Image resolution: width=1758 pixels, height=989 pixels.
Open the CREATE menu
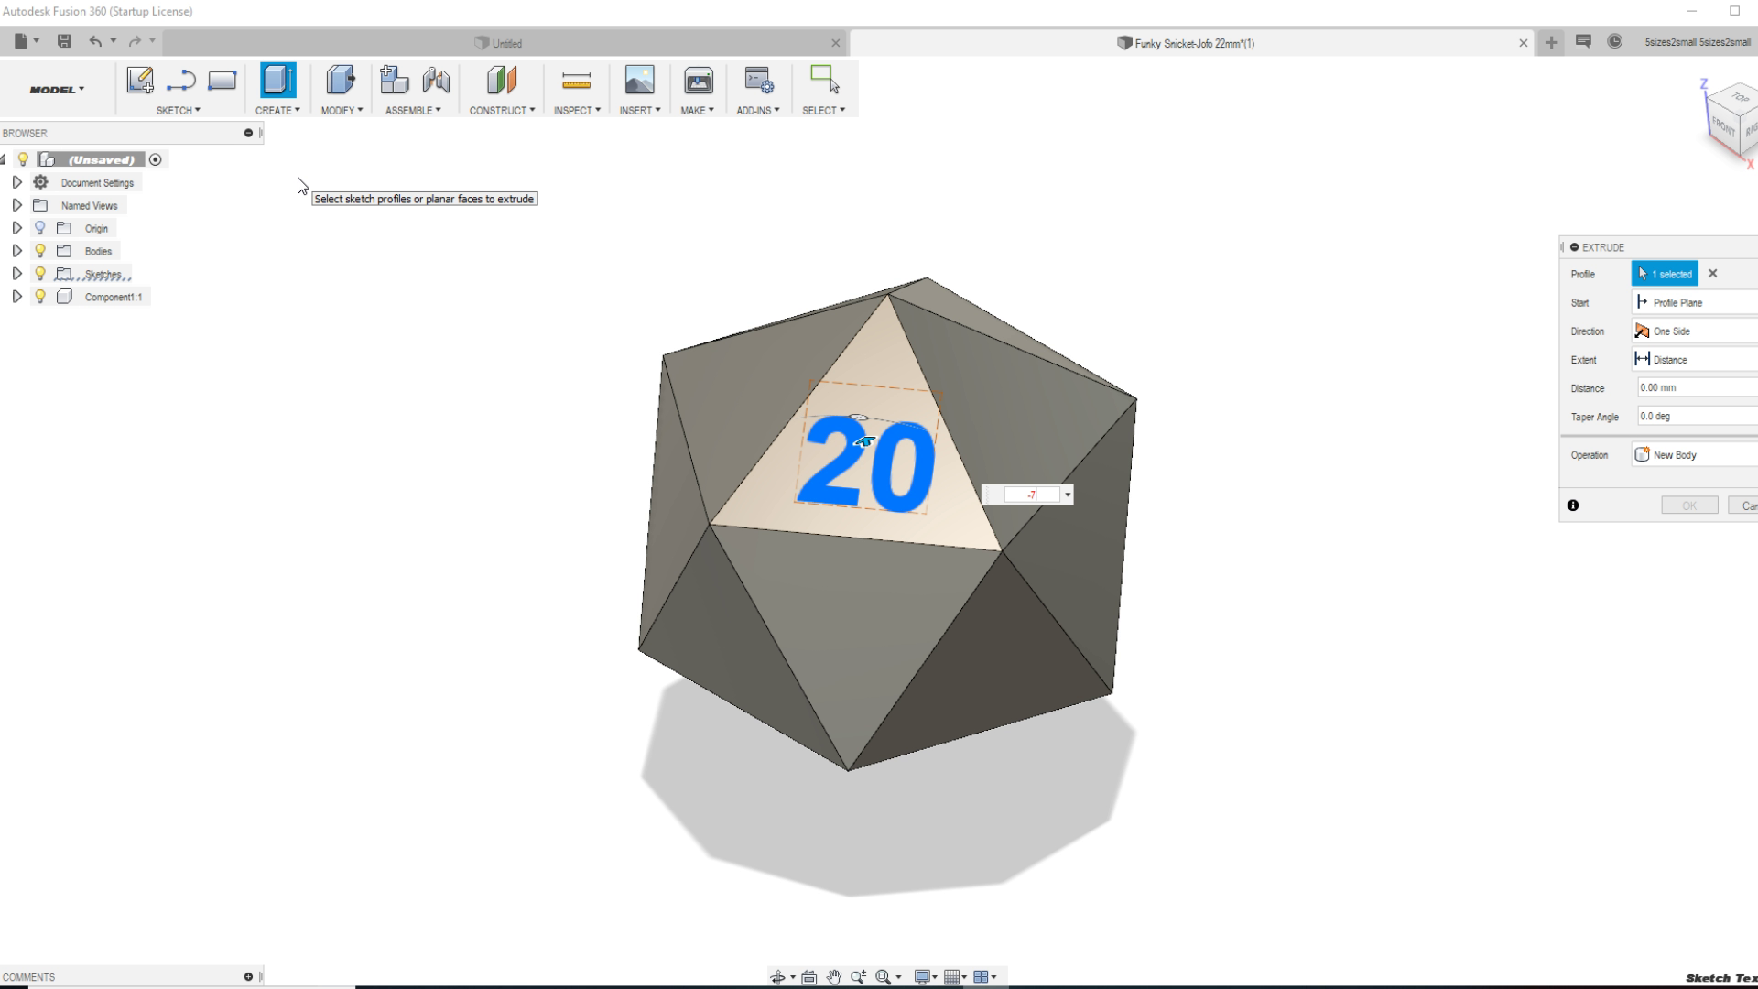click(x=277, y=111)
